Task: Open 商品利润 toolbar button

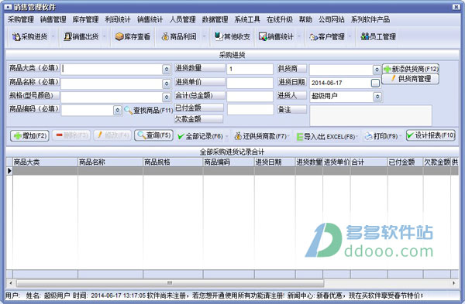Action: pos(179,36)
